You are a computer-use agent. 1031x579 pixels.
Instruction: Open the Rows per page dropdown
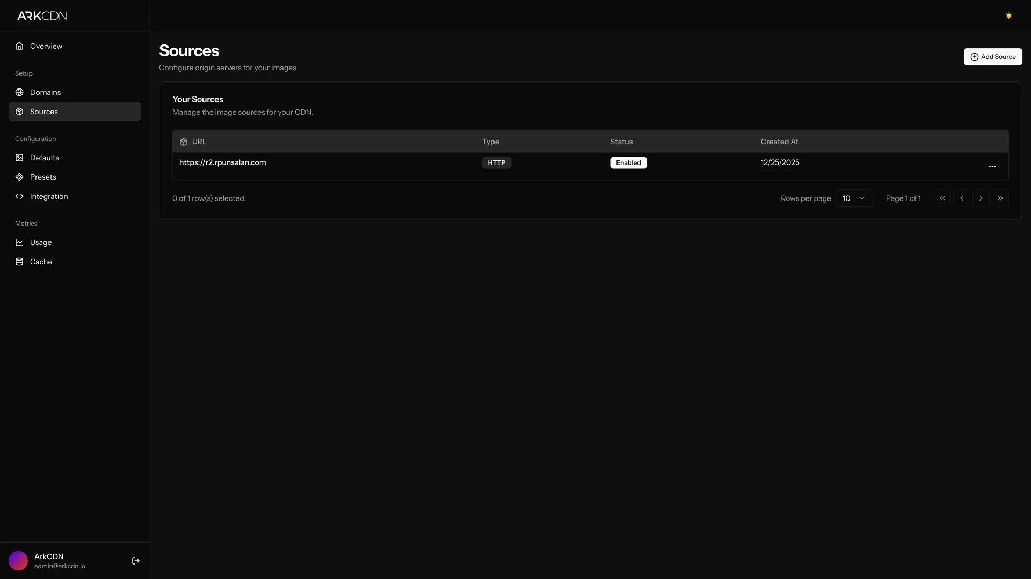pos(854,198)
